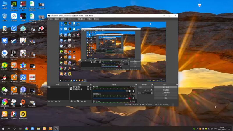Increase transition duration with up arrow
Screen dimensions: 233x131
(152, 92)
